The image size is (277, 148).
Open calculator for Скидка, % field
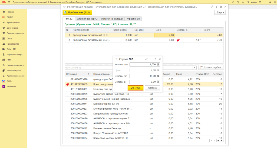coord(158,76)
